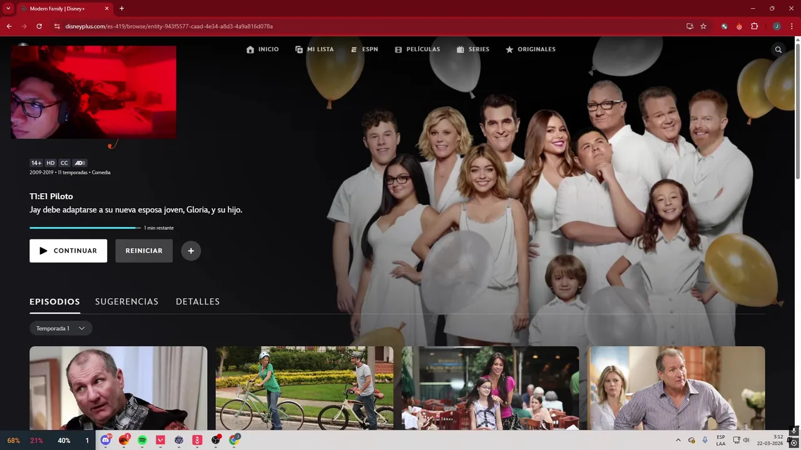Click the install app icon in address bar
Image resolution: width=801 pixels, height=450 pixels.
(x=690, y=26)
